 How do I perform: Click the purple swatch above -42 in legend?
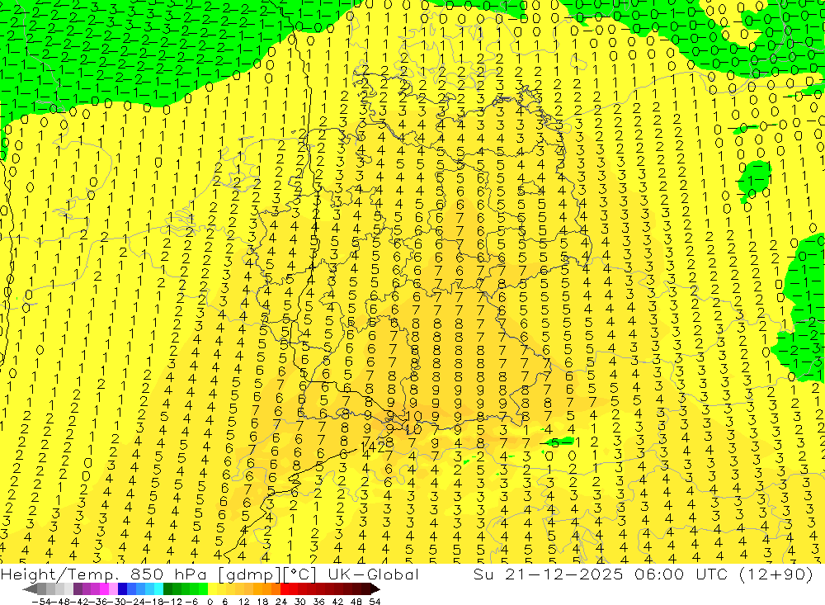(78, 588)
